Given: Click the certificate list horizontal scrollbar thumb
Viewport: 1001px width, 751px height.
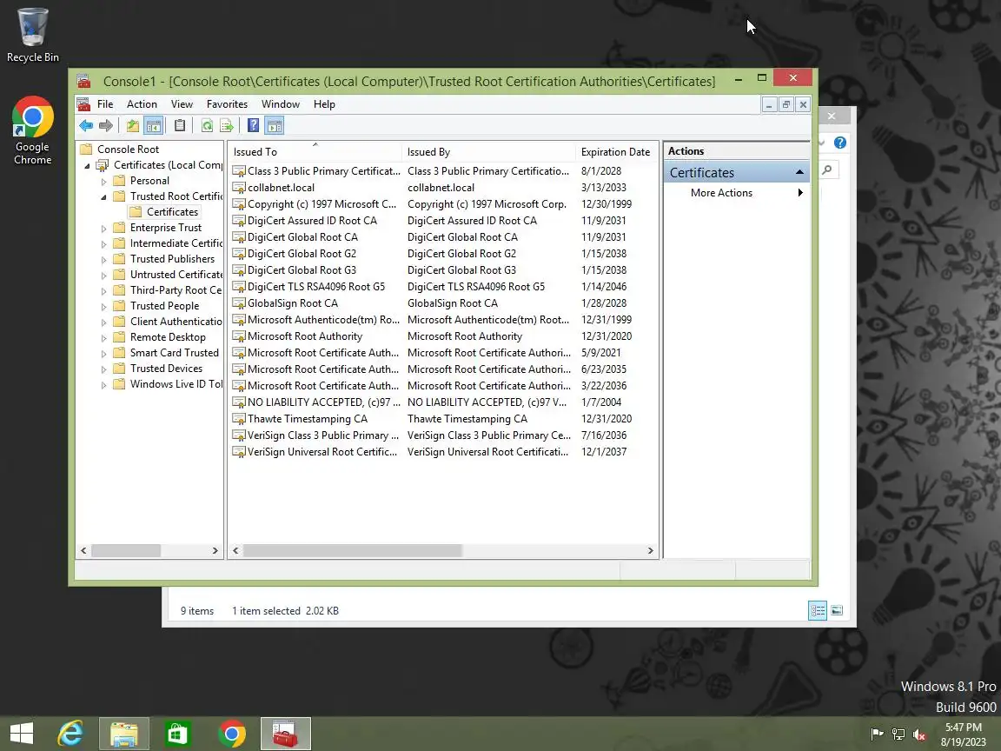Looking at the screenshot, I should (353, 550).
